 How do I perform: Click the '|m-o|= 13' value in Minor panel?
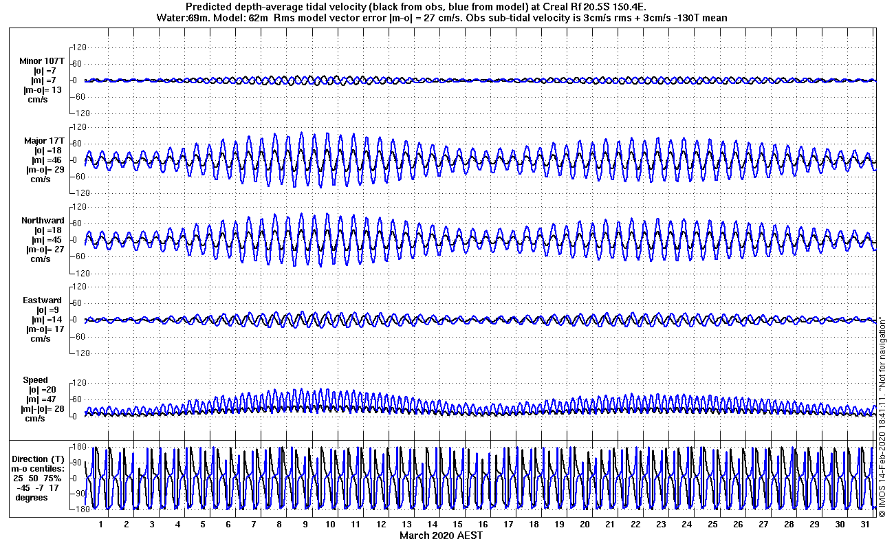pyautogui.click(x=44, y=90)
